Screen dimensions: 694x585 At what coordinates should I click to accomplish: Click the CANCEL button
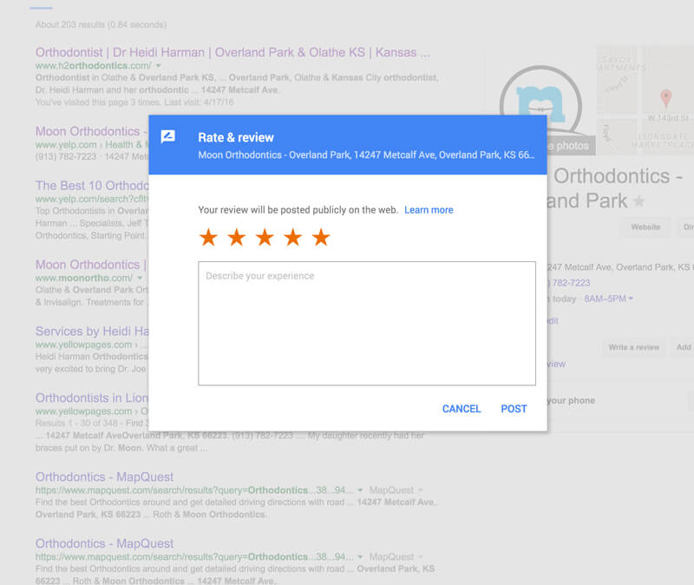pos(461,408)
